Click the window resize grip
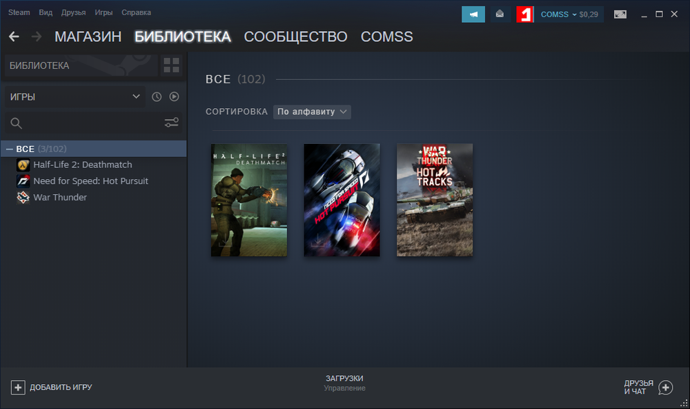The height and width of the screenshot is (409, 690). (684, 403)
